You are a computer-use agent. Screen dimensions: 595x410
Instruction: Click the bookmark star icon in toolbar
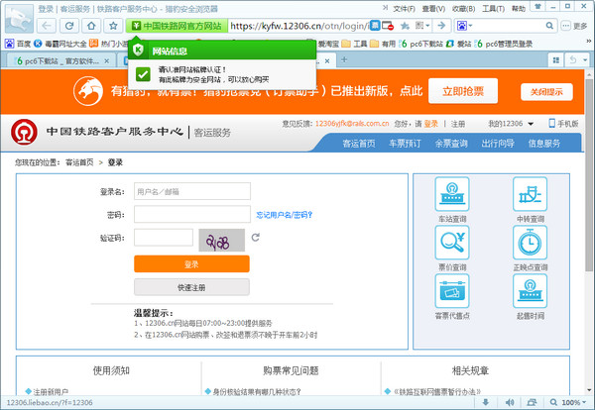pos(115,25)
